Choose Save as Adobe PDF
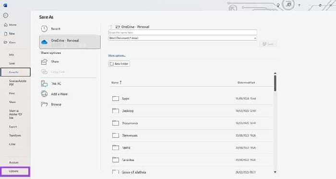 [18, 83]
